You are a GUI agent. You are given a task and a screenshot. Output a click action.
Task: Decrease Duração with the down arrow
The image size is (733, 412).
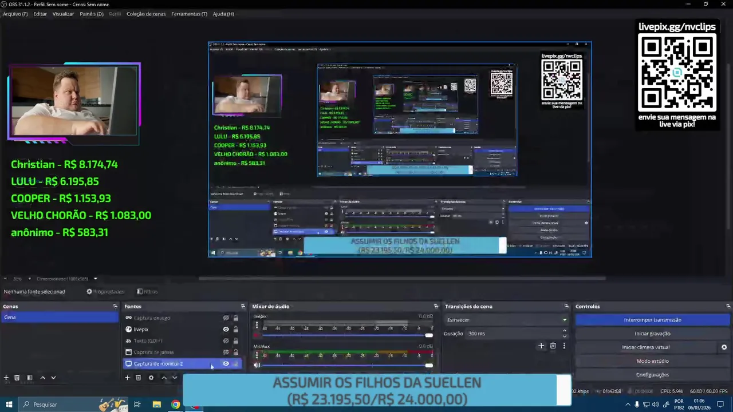564,336
